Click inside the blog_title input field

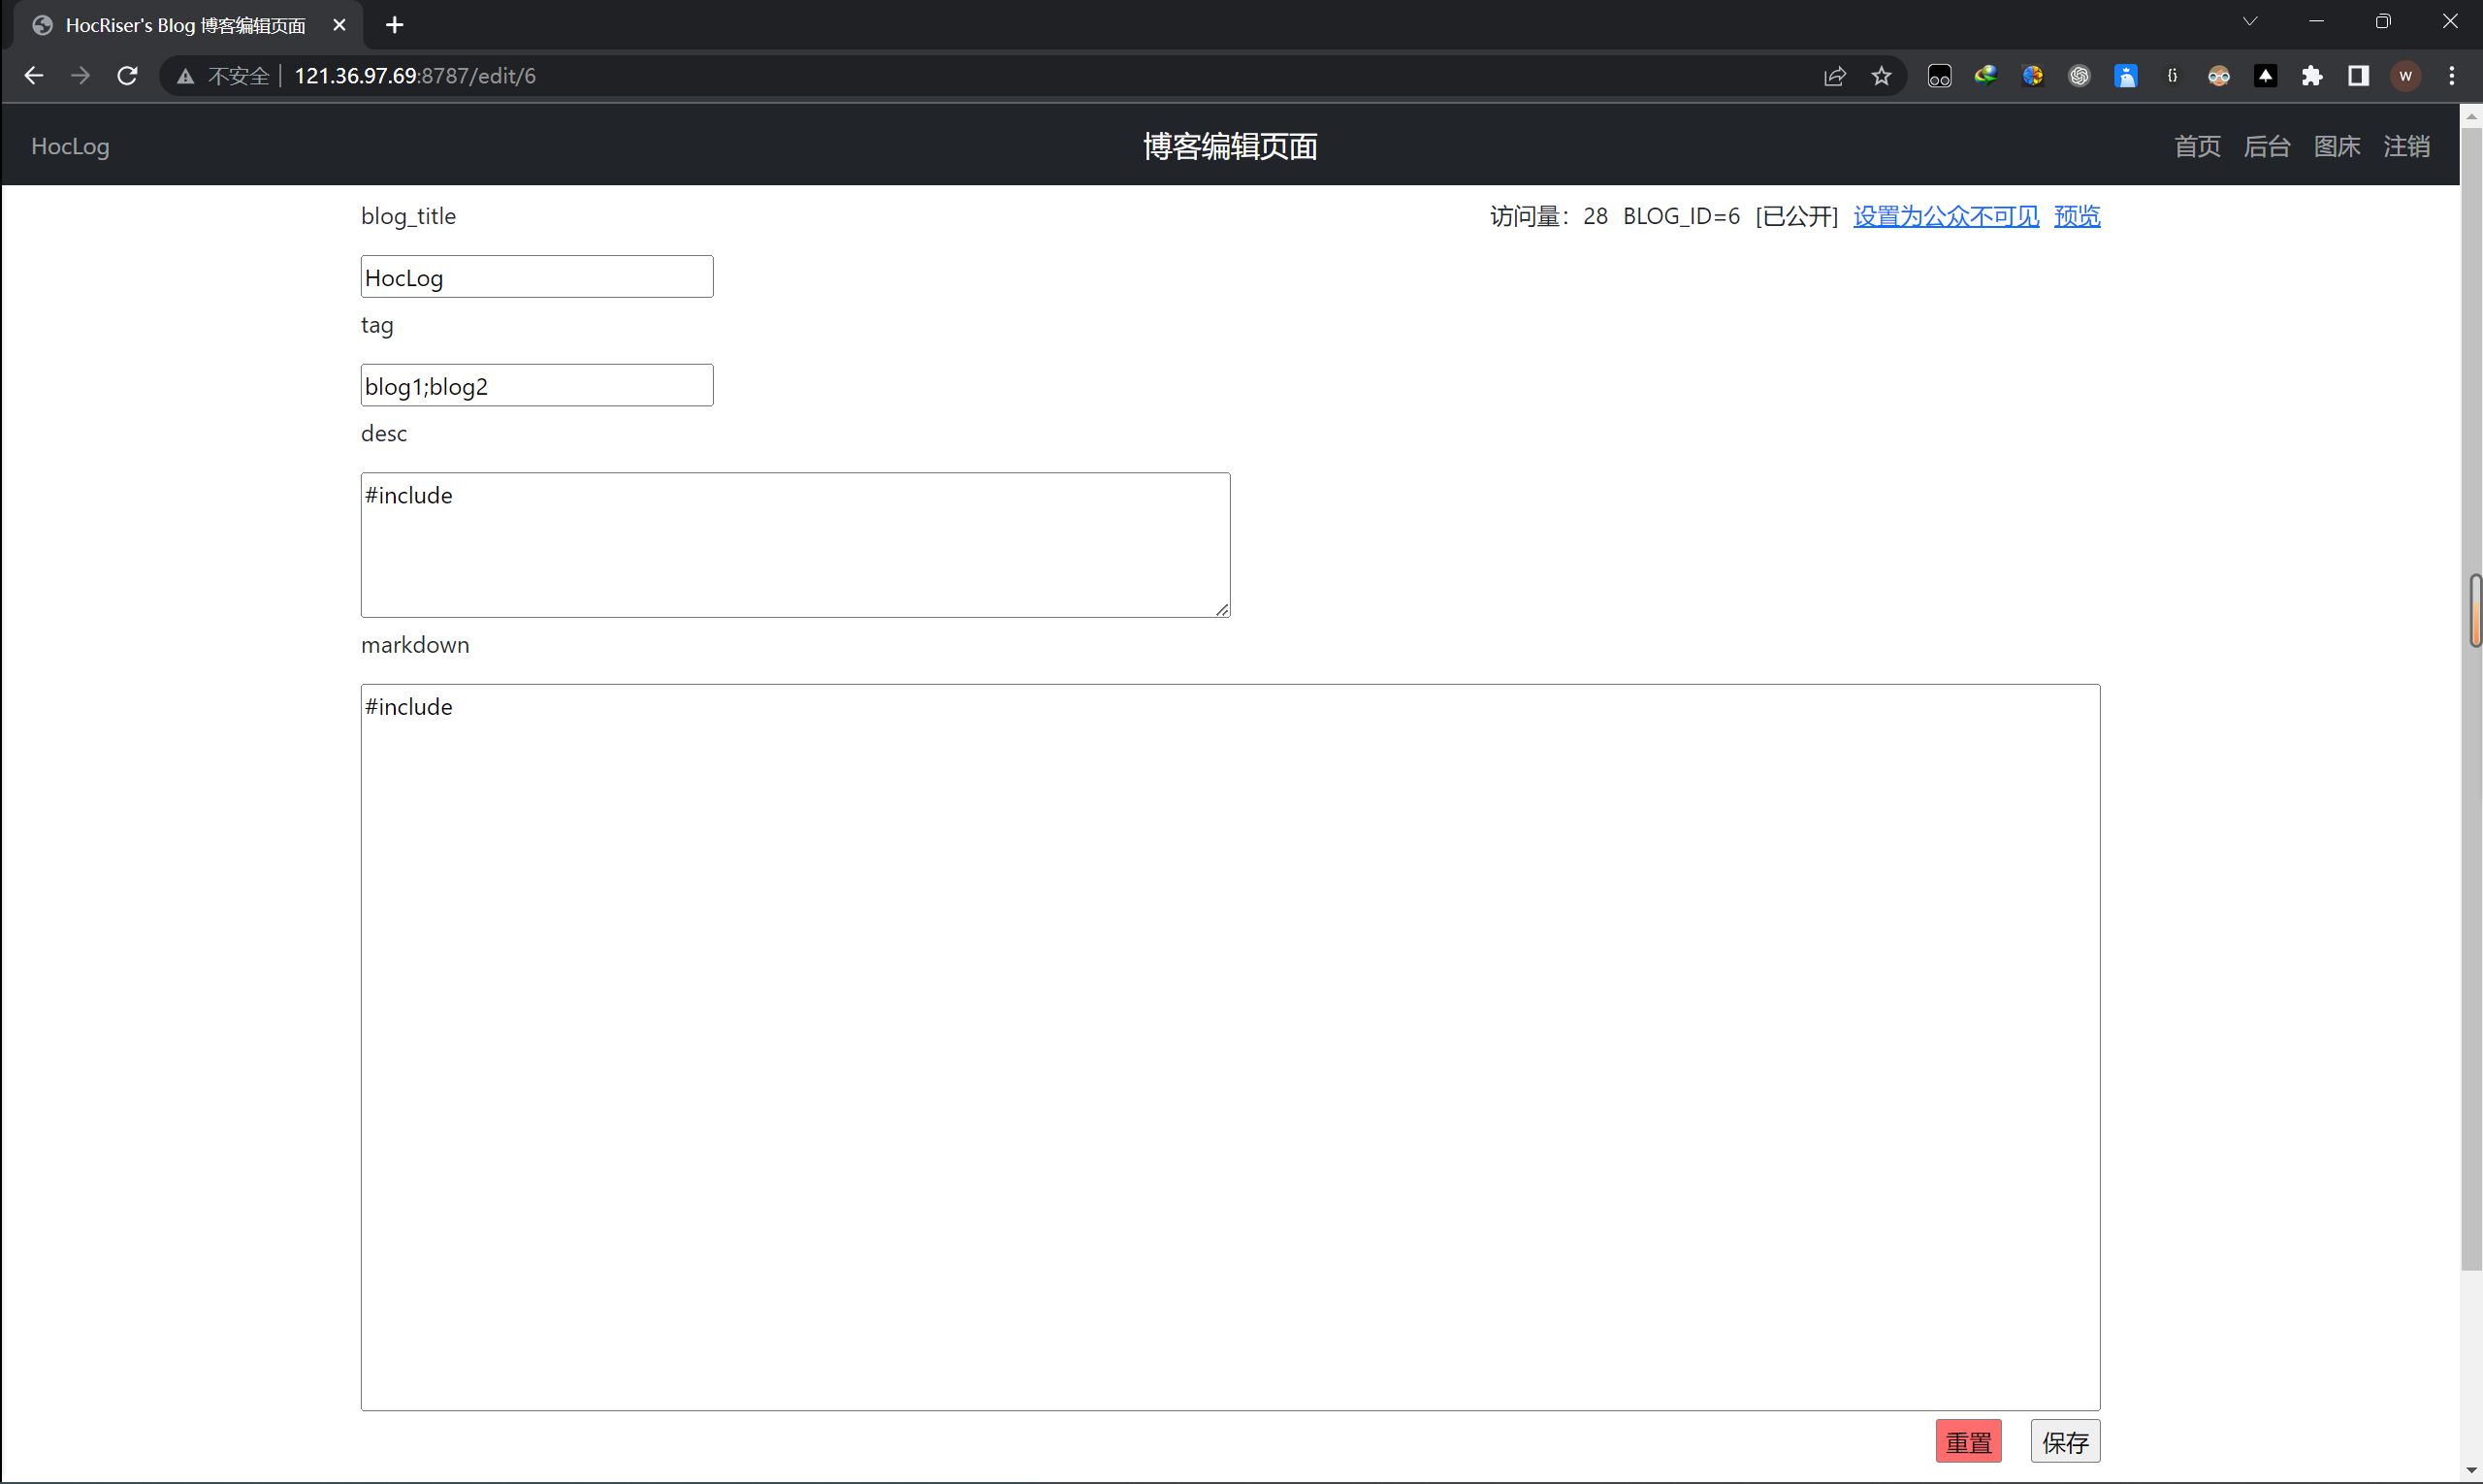[537, 277]
